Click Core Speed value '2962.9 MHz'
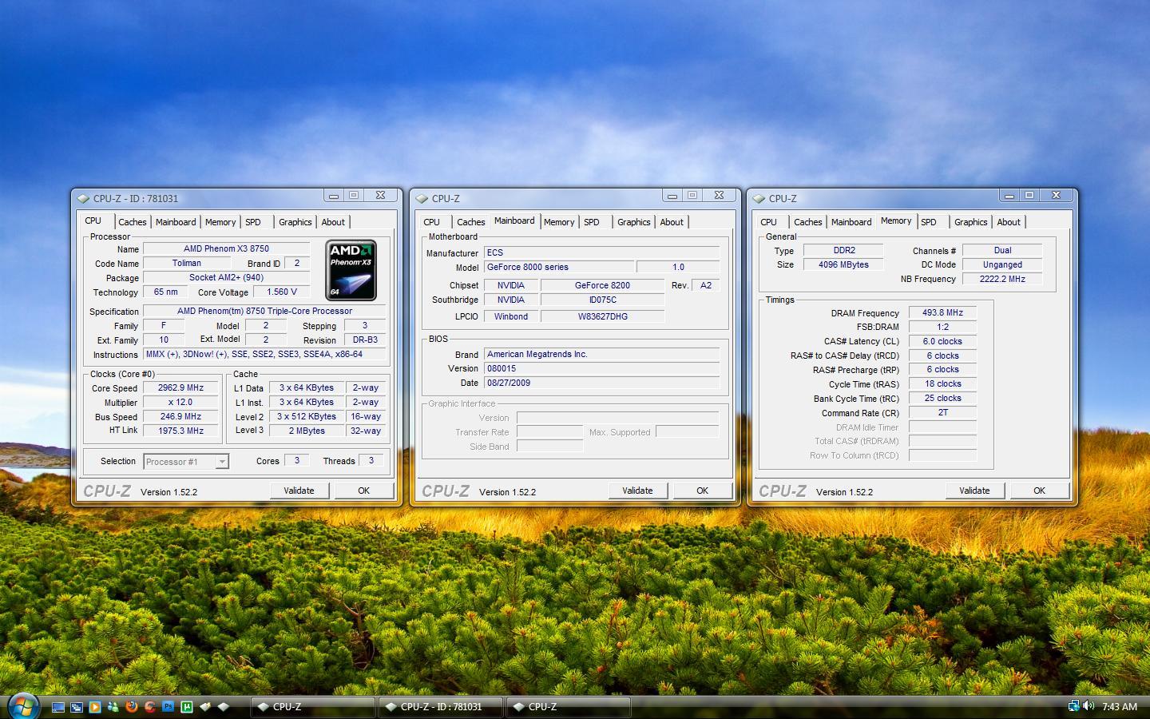 181,388
